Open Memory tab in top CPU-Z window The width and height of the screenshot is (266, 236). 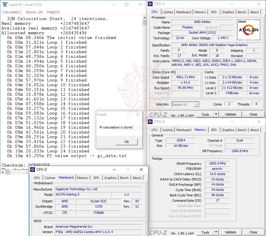point(200,12)
